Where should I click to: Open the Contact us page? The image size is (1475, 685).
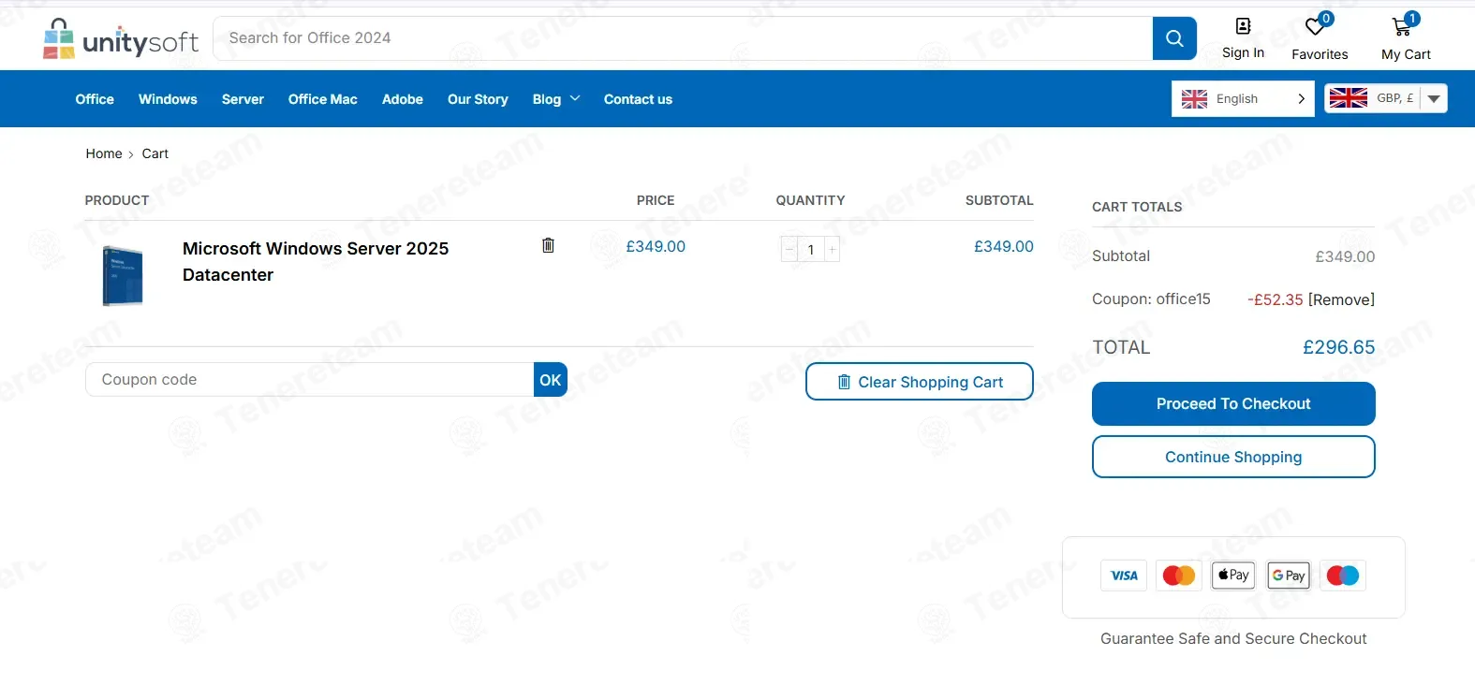pyautogui.click(x=638, y=99)
